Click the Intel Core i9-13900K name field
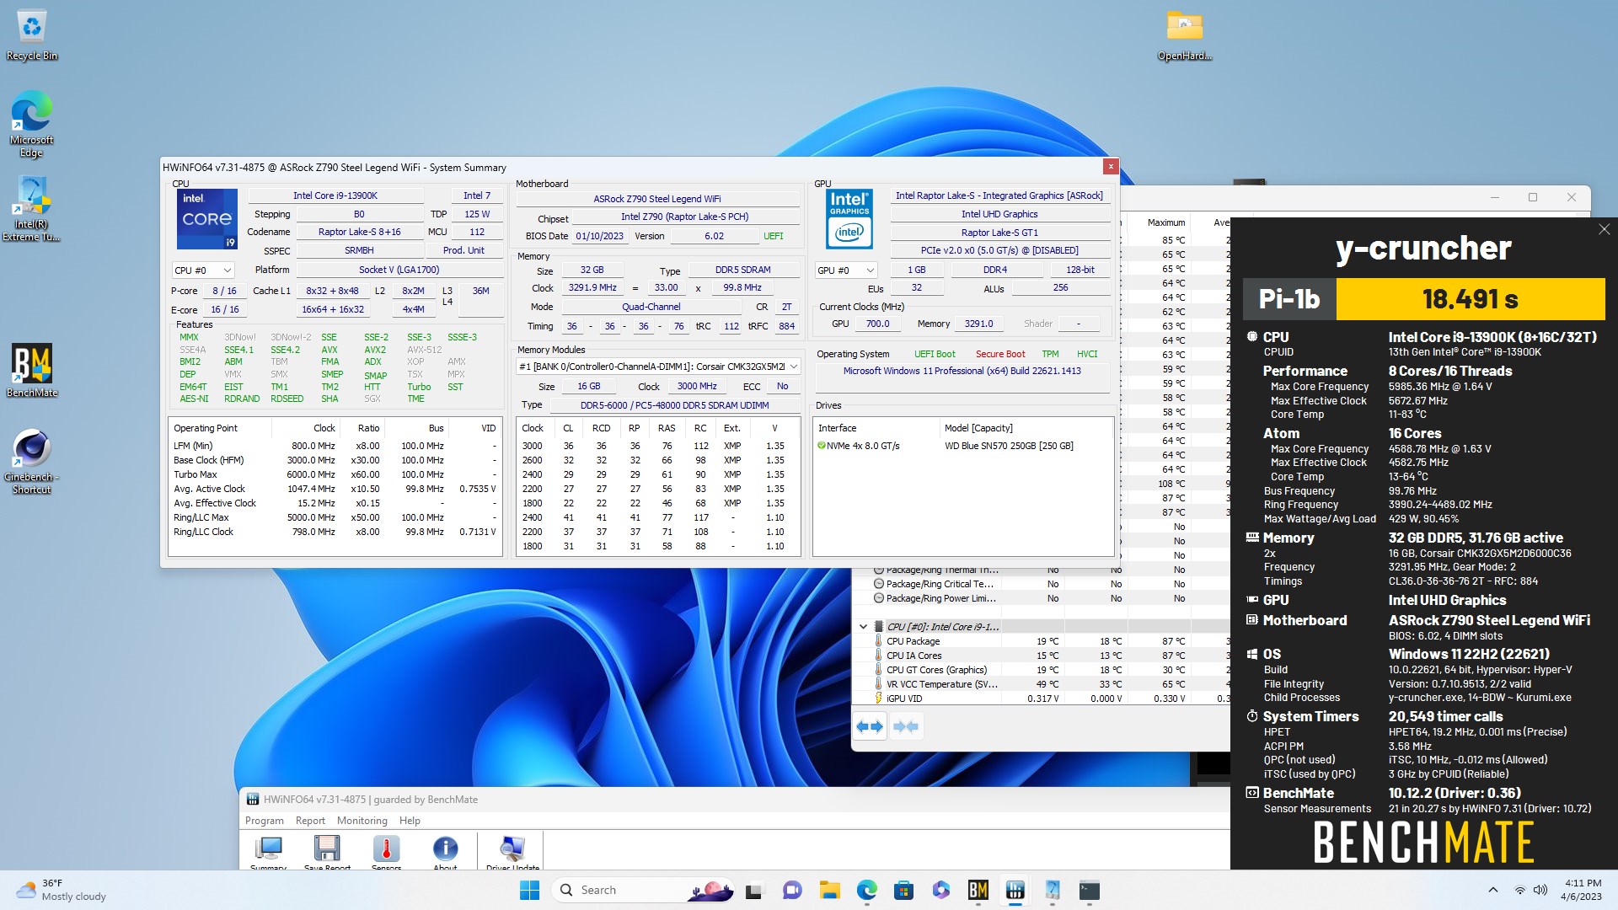1618x910 pixels. point(335,195)
